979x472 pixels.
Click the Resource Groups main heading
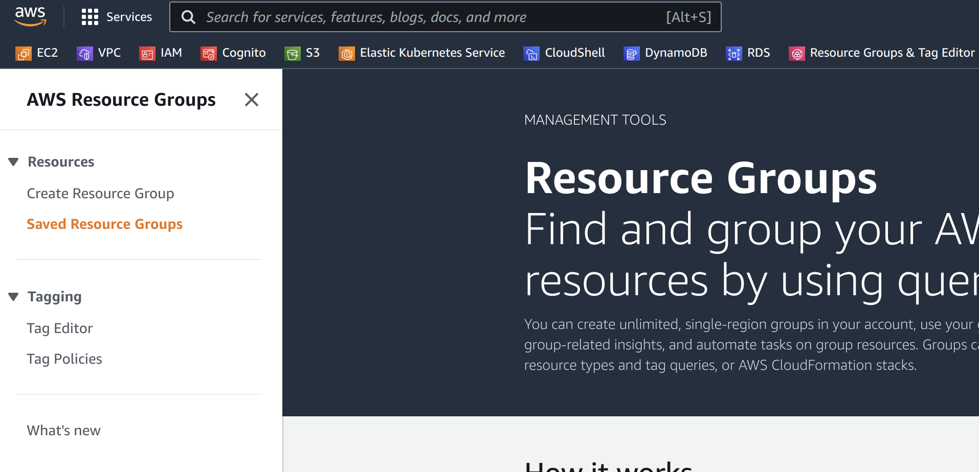pos(701,179)
